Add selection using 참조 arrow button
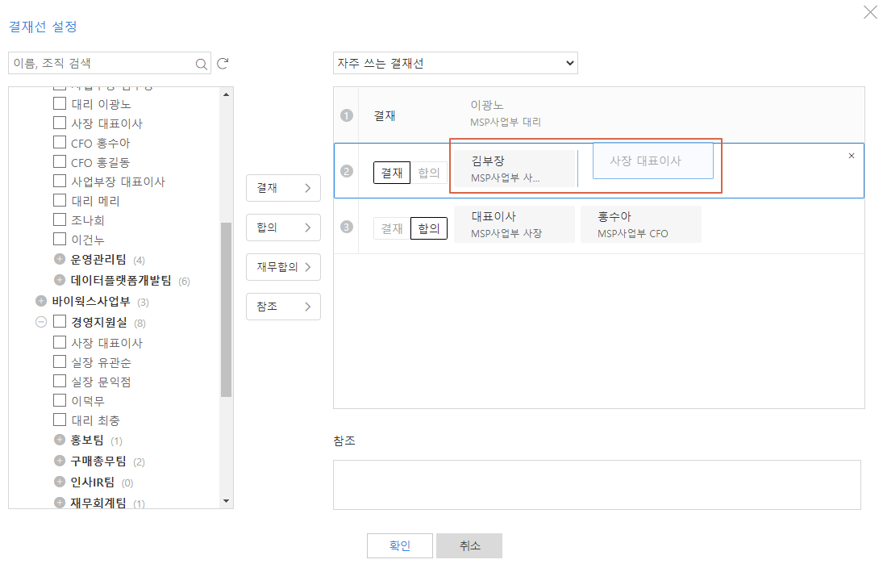Screen dimensions: 883x568 (283, 307)
